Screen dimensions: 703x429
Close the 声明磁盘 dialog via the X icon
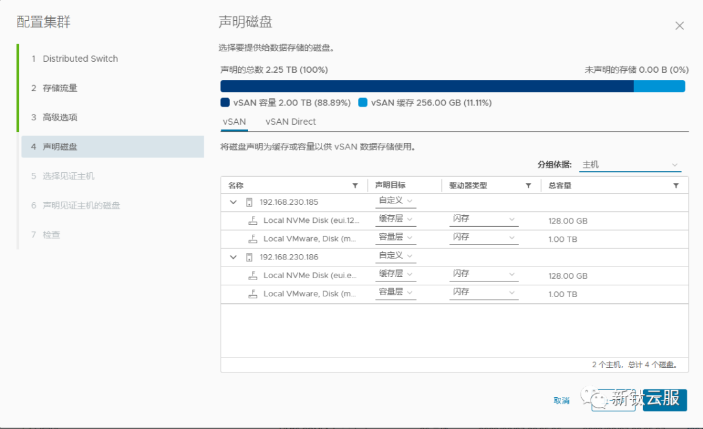click(680, 25)
